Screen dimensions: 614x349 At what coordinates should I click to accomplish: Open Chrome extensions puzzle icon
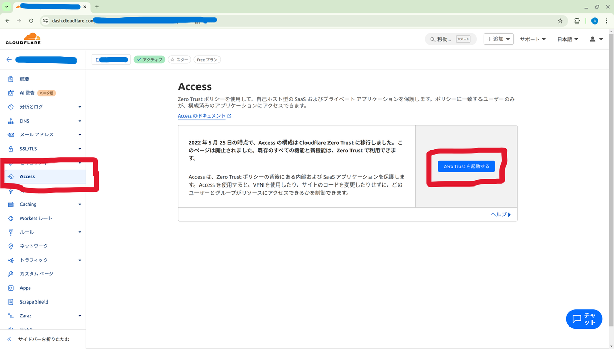(577, 21)
